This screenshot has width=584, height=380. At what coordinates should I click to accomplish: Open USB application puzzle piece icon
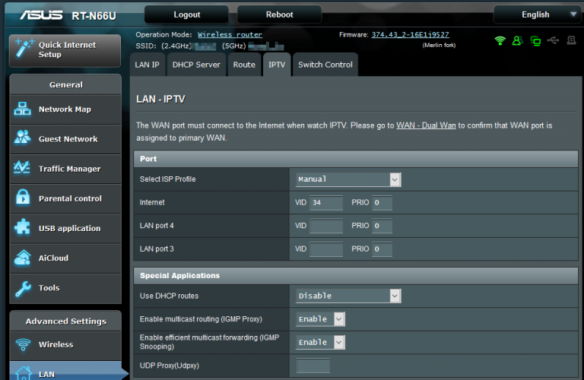click(23, 228)
